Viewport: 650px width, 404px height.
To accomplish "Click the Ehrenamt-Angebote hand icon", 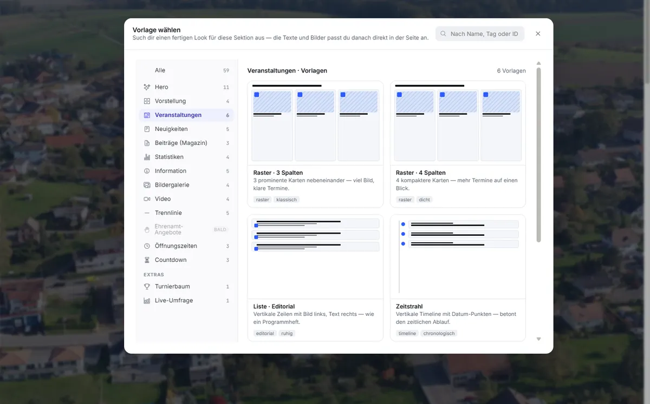I will pos(147,229).
